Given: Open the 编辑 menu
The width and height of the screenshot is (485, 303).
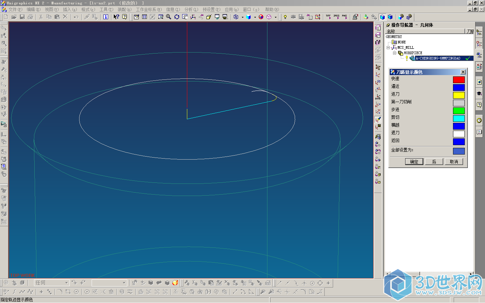Looking at the screenshot, I should (33, 9).
